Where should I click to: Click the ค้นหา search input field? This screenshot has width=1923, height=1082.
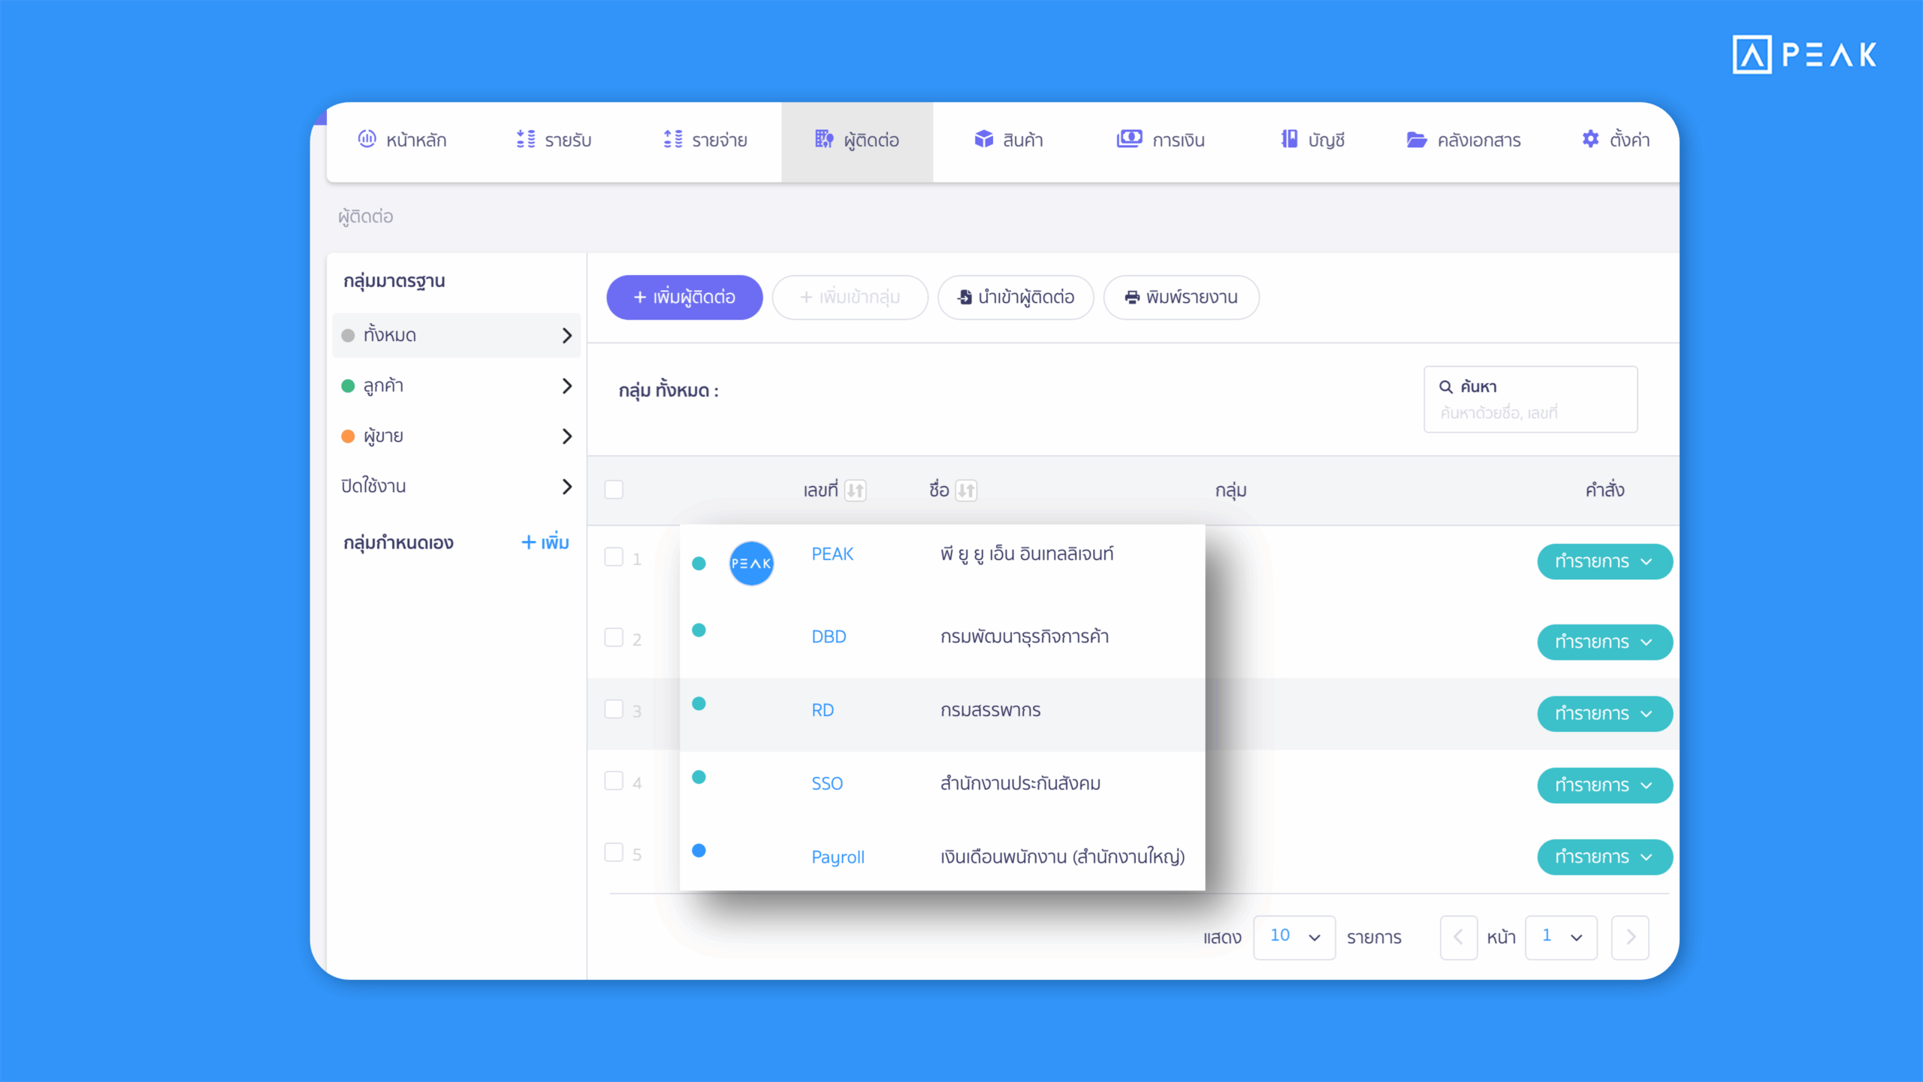[x=1530, y=412]
